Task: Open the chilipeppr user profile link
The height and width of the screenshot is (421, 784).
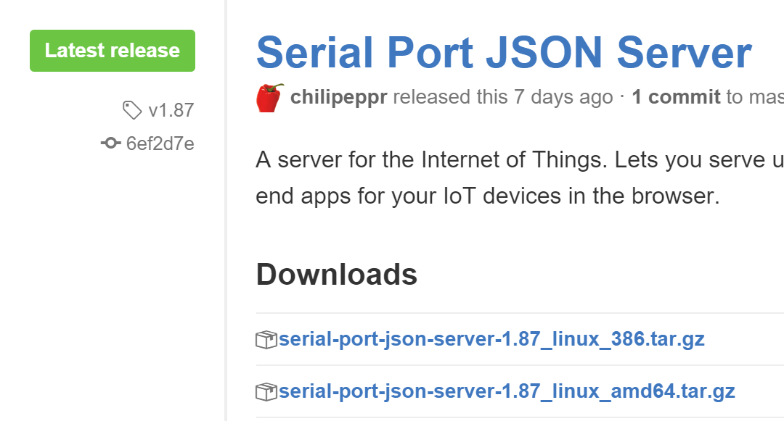Action: click(338, 97)
